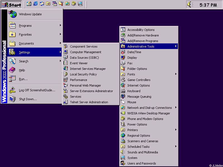Open Local Security Policy icon
Viewport: 223px width, 167px height.
pyautogui.click(x=66, y=74)
